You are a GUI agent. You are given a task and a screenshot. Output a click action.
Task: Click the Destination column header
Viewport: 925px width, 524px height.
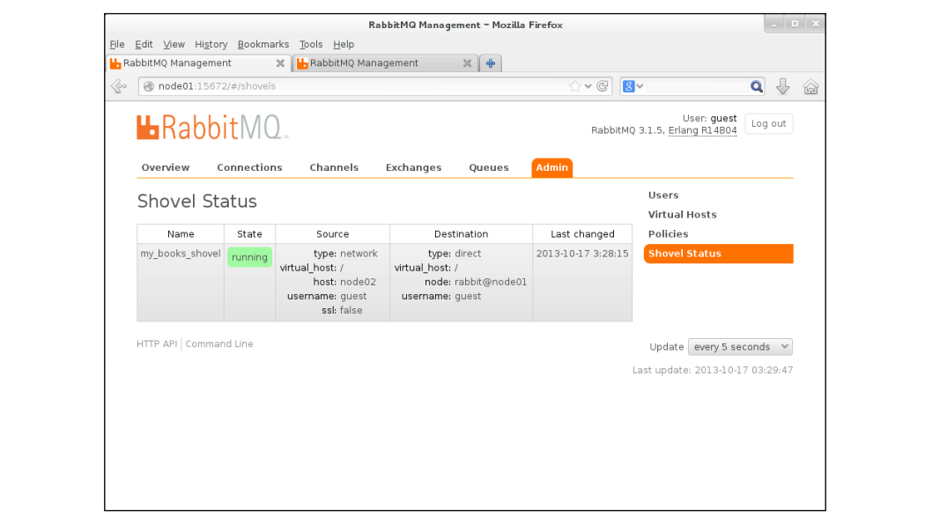(462, 234)
